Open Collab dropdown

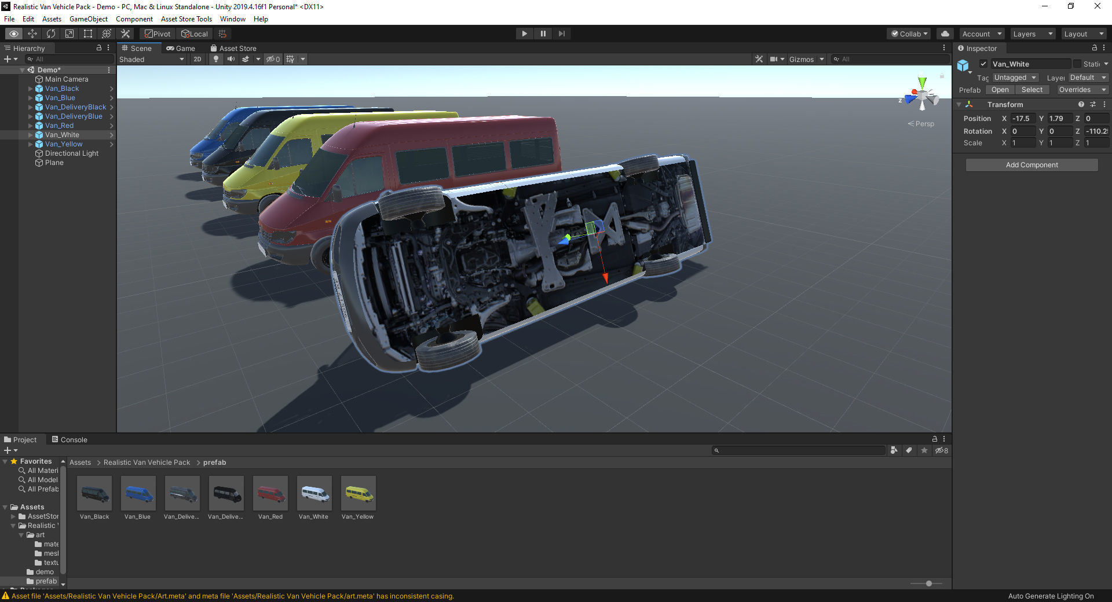909,34
